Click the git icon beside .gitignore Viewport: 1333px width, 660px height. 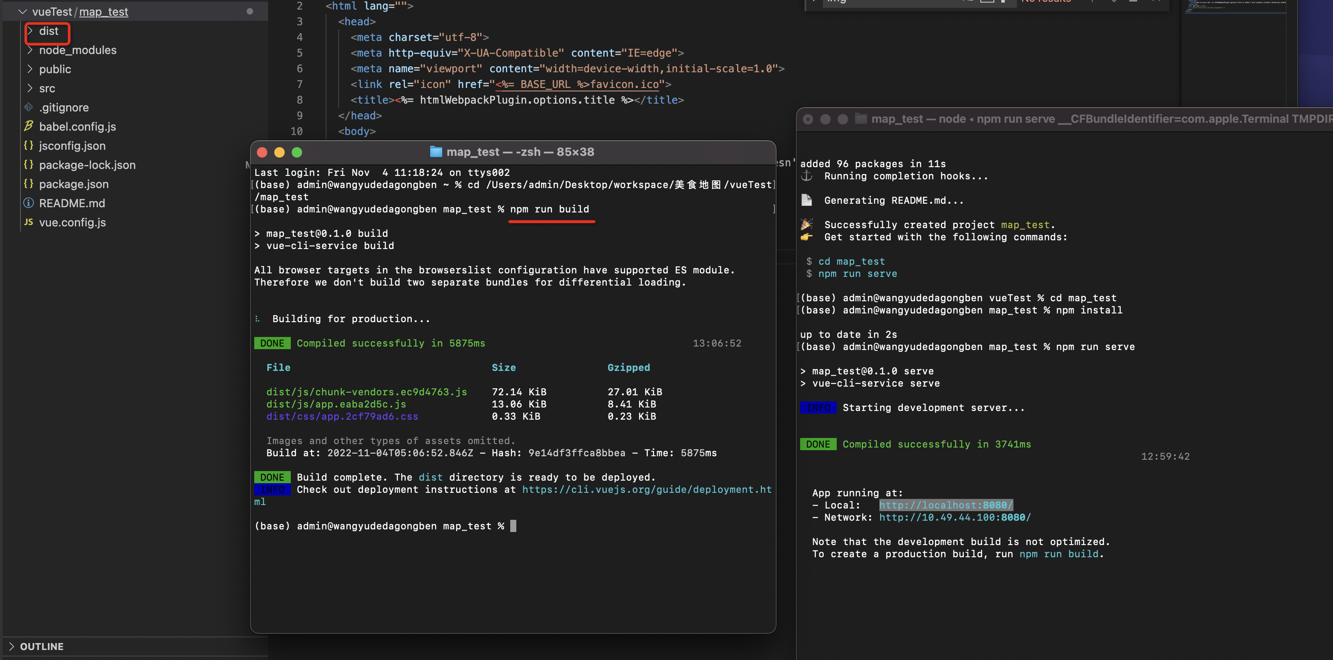click(x=28, y=107)
